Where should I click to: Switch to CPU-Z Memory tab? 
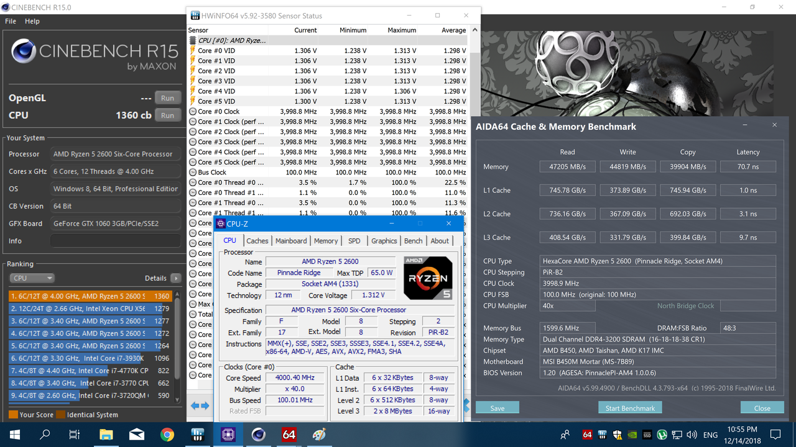[x=326, y=241]
